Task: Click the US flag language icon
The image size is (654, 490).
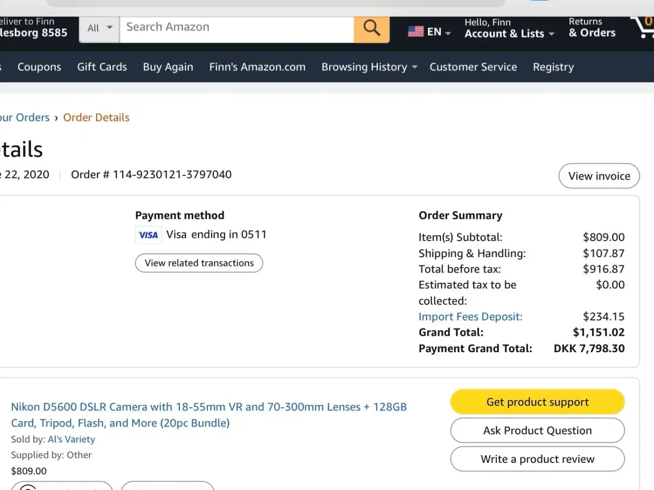Action: pos(415,32)
